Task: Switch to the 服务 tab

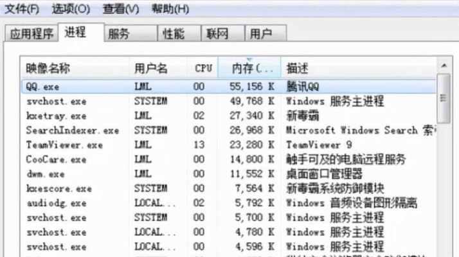Action: coord(130,33)
